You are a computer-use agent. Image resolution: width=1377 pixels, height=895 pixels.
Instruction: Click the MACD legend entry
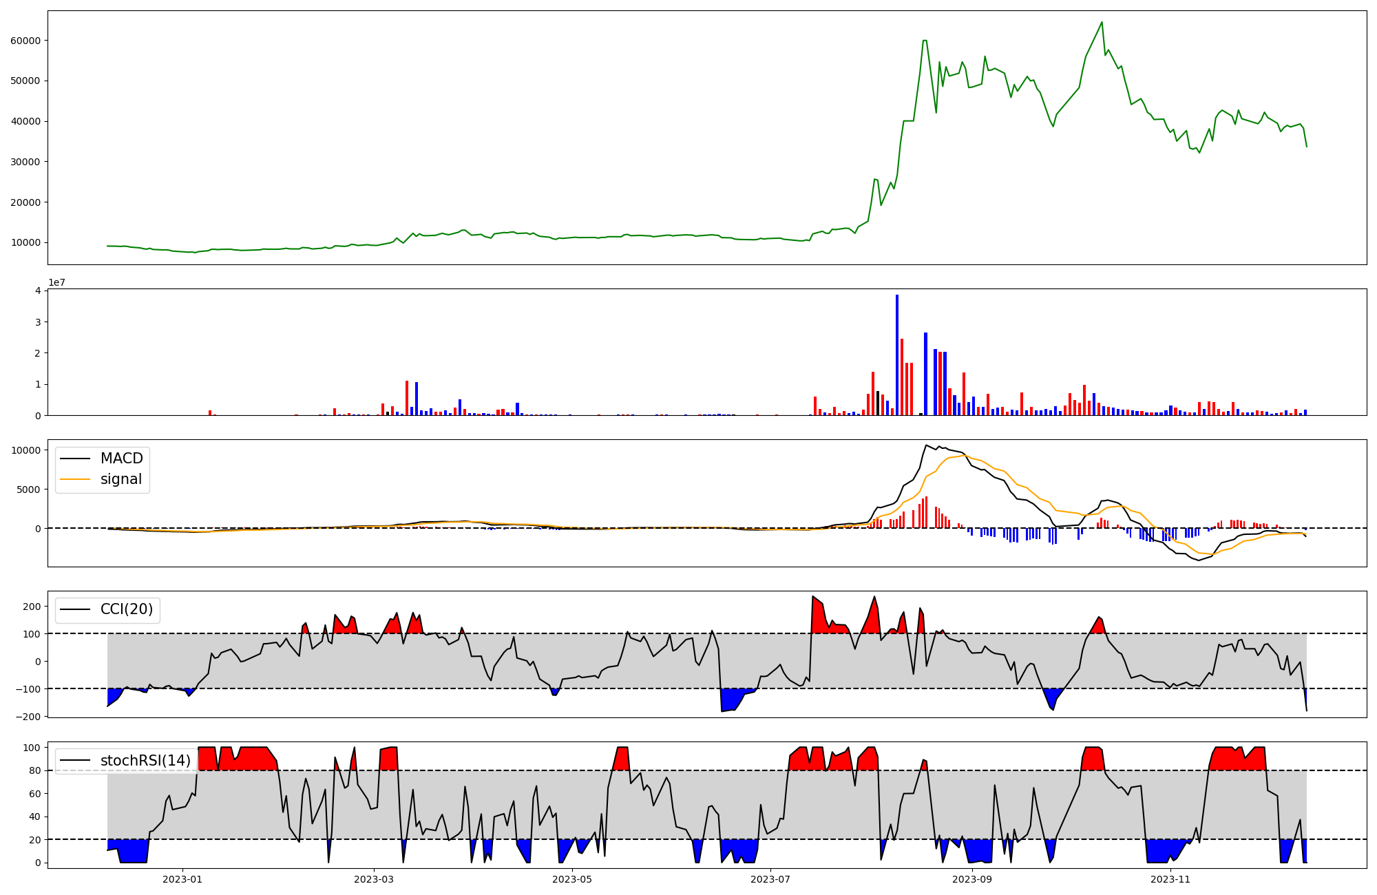click(121, 459)
